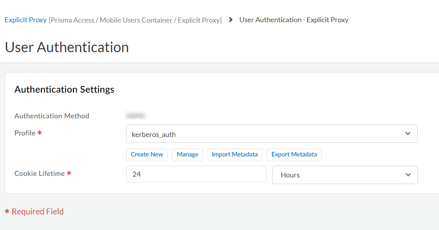
Task: Click the Explicit Proxy breadcrumb link
Action: tap(26, 20)
